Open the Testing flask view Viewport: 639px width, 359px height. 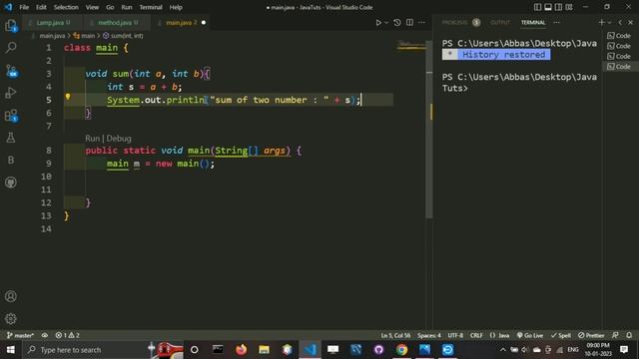point(11,138)
